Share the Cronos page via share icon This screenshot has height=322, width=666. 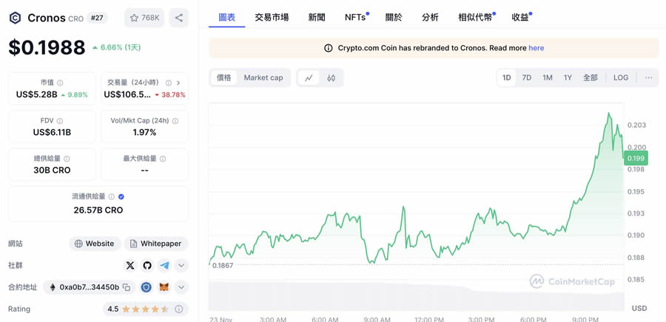[x=179, y=18]
